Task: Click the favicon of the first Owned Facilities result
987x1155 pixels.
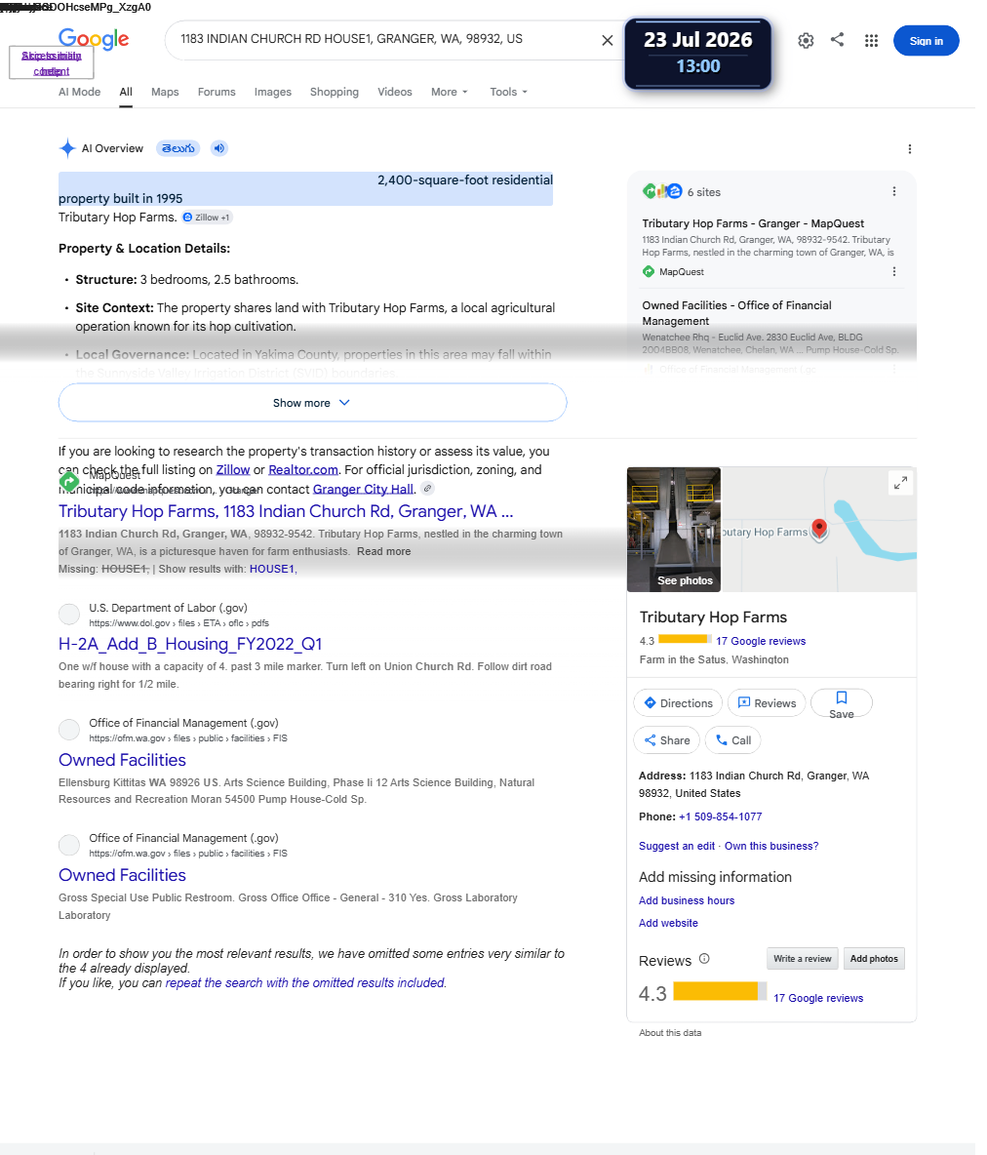Action: pyautogui.click(x=69, y=730)
